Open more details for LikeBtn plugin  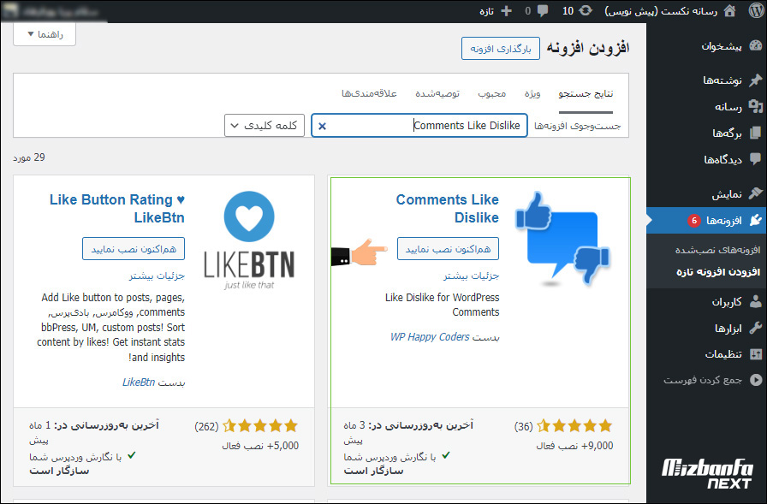[157, 276]
